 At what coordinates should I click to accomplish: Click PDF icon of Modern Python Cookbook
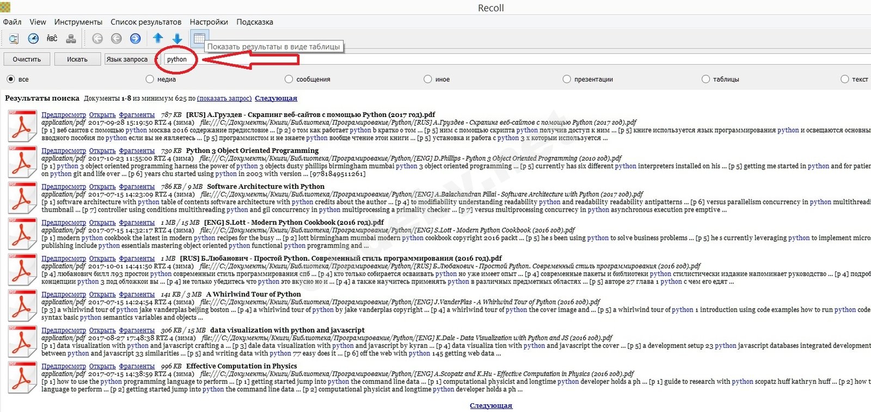pyautogui.click(x=22, y=234)
